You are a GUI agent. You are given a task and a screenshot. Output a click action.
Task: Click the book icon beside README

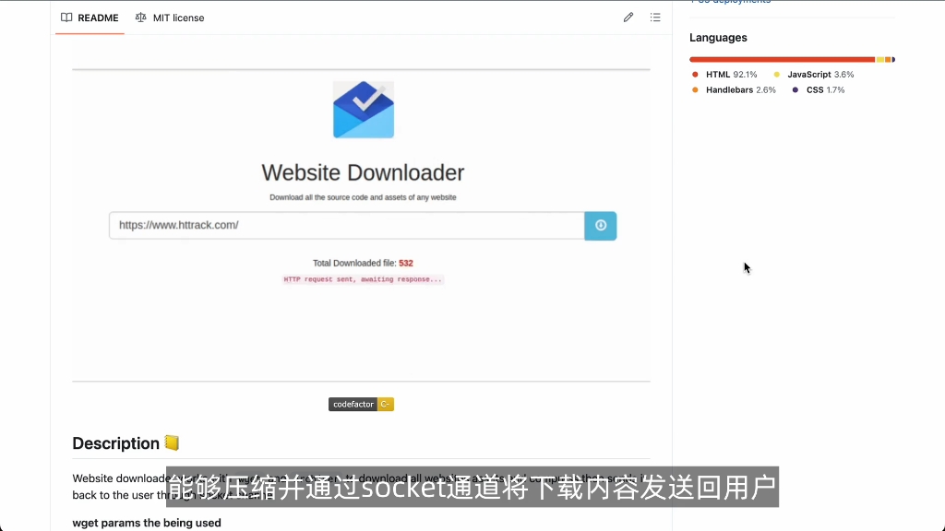pos(66,17)
